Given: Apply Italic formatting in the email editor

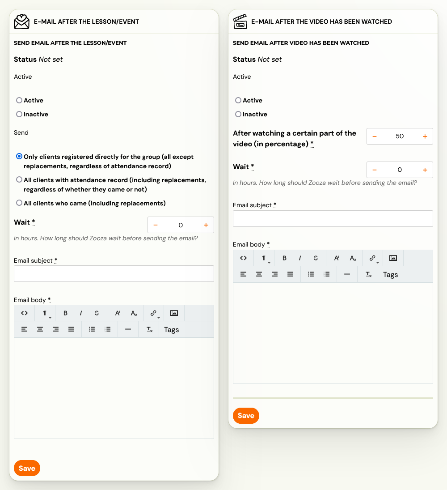Looking at the screenshot, I should pyautogui.click(x=81, y=313).
